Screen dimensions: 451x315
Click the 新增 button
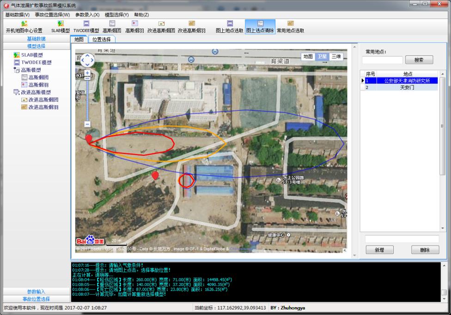[379, 250]
